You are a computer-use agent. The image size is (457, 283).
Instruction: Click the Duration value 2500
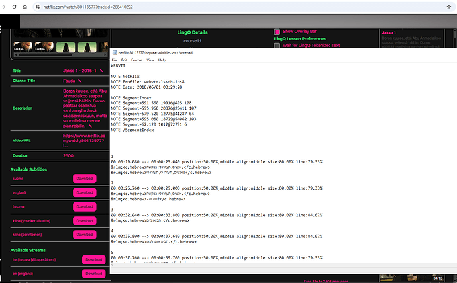click(68, 155)
